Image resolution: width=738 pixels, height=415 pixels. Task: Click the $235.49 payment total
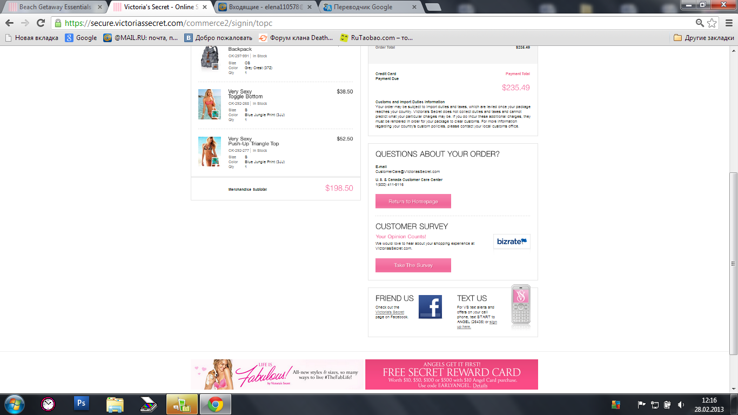click(x=516, y=88)
